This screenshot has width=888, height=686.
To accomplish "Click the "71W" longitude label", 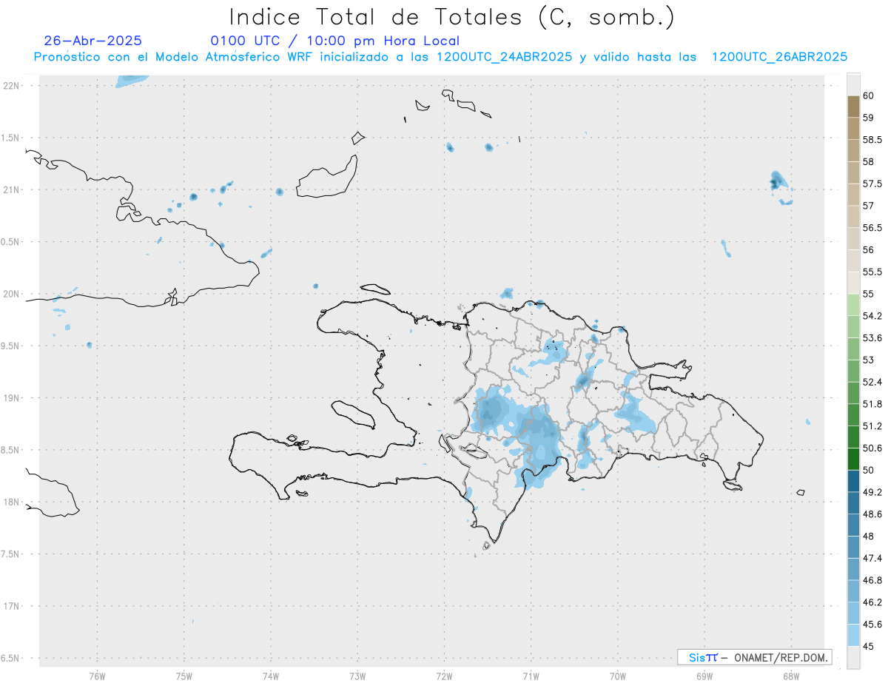I will [x=531, y=676].
